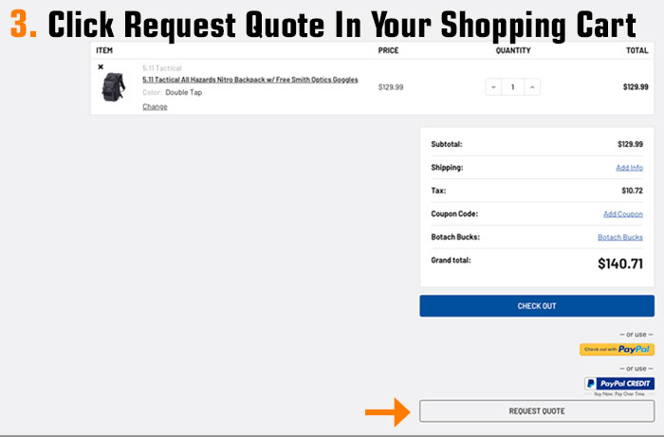Click the PRICE column header
The width and height of the screenshot is (664, 437).
[388, 50]
